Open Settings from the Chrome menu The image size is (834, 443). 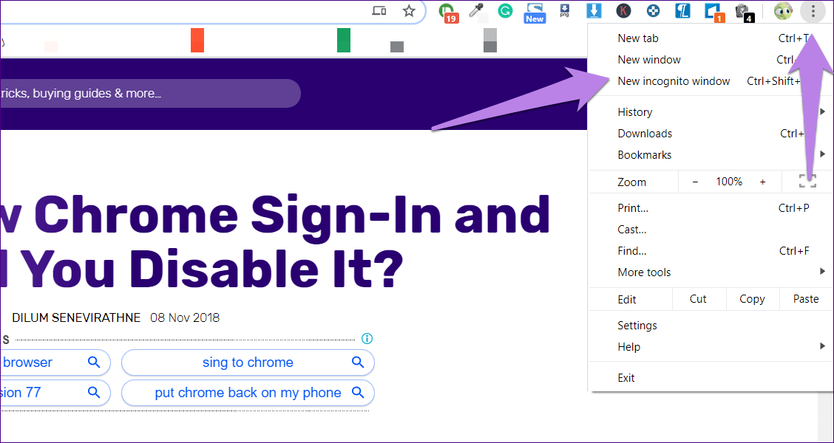click(711, 325)
